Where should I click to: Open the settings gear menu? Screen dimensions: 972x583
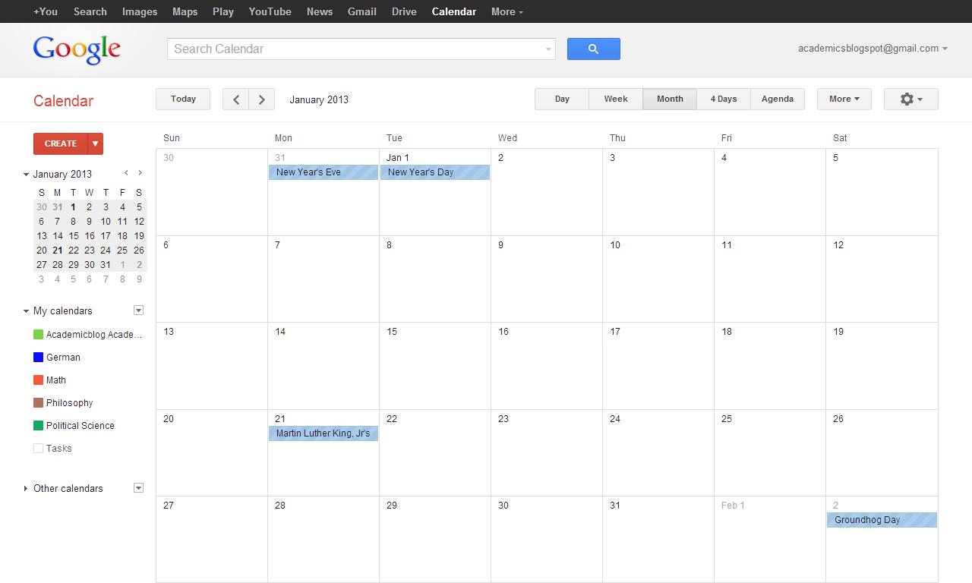pos(910,99)
